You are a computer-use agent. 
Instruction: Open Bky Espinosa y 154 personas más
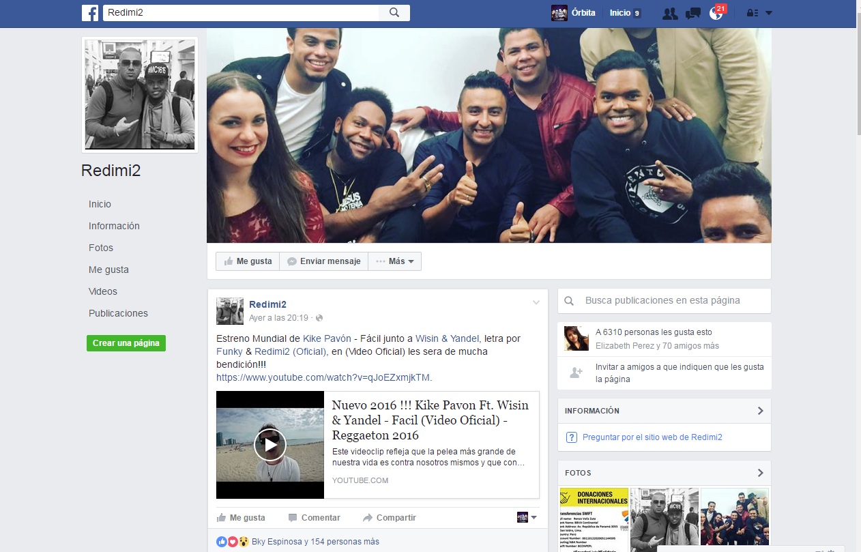tap(315, 542)
